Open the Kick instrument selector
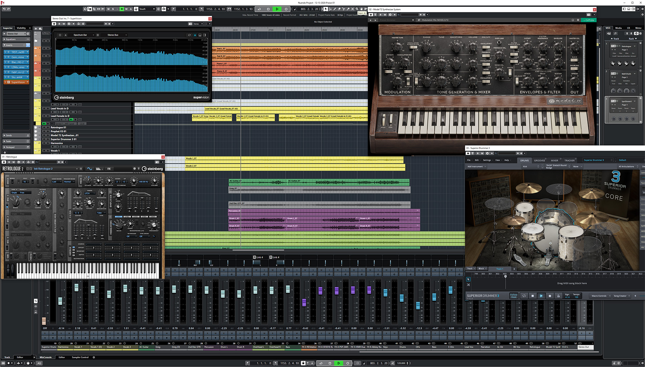The height and width of the screenshot is (367, 645). pyautogui.click(x=530, y=167)
